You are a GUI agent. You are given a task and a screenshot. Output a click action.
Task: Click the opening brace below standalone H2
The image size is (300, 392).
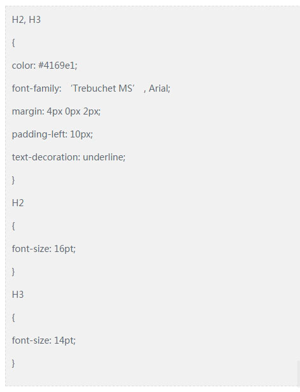pos(13,226)
